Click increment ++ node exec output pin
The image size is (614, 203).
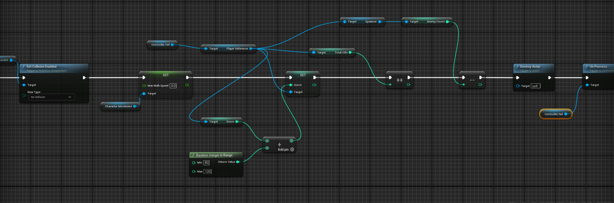click(x=409, y=78)
